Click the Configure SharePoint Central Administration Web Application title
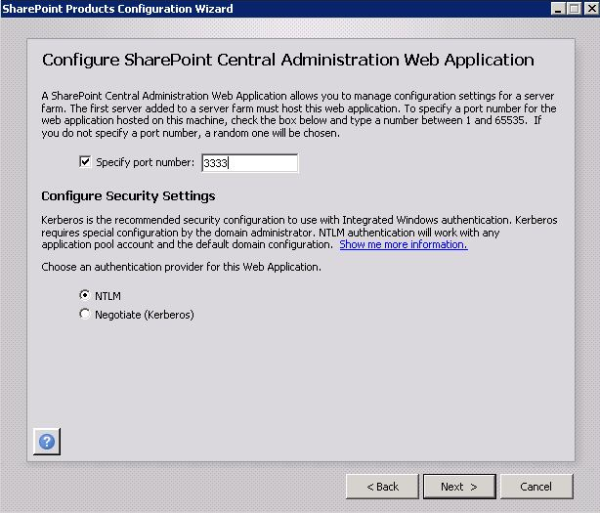The width and height of the screenshot is (600, 513). pyautogui.click(x=288, y=60)
